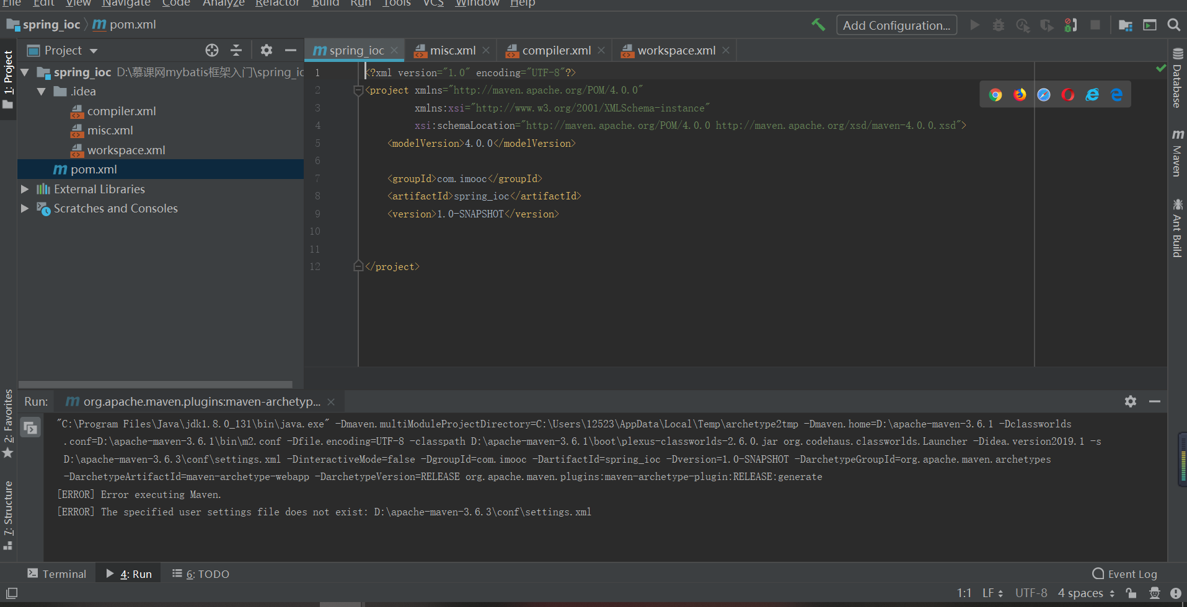This screenshot has width=1187, height=607.
Task: Expand External Libraries tree node
Action: point(25,189)
